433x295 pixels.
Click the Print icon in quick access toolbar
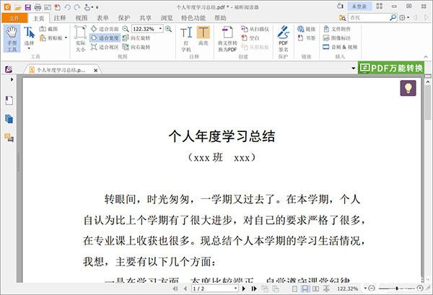[38, 7]
